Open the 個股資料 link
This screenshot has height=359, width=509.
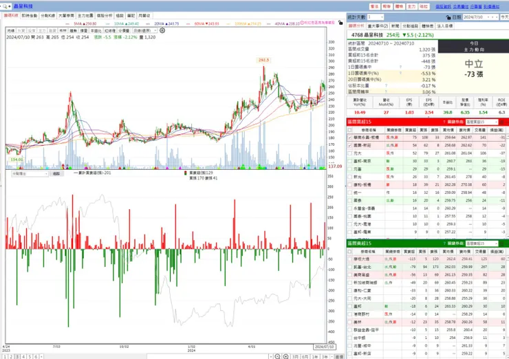pyautogui.click(x=443, y=6)
